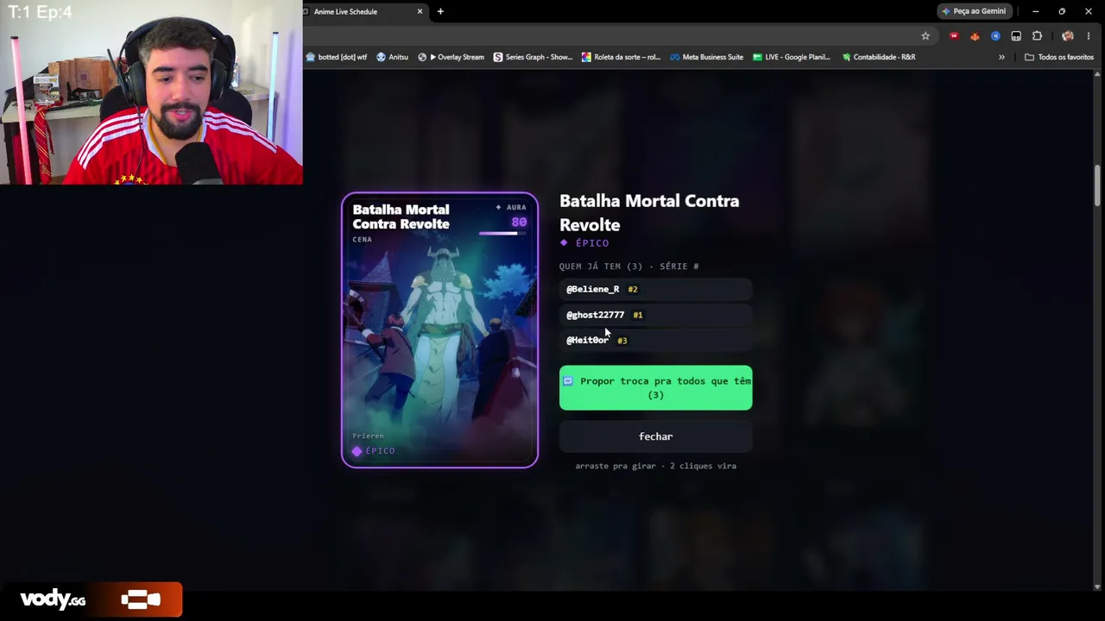Bookmark this page with the star icon

click(925, 36)
